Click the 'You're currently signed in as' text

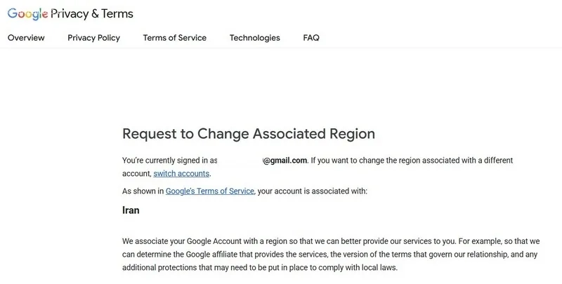[x=170, y=161]
